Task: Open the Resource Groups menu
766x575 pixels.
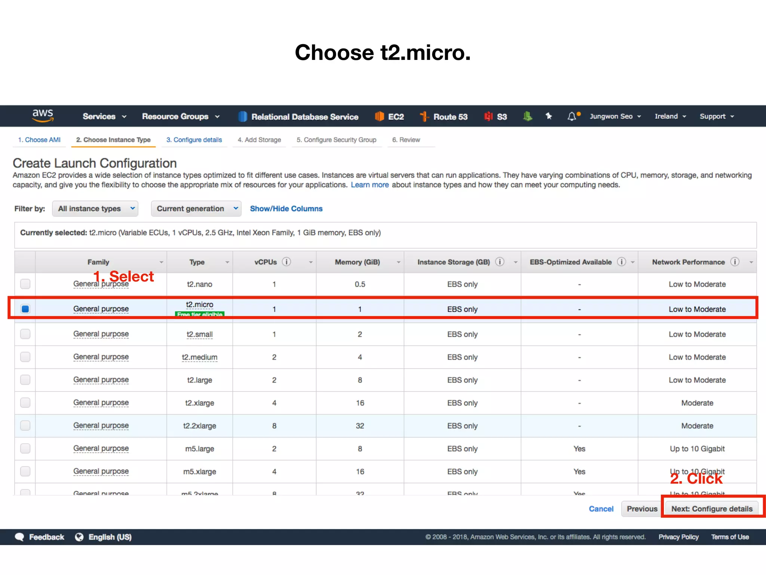Action: pyautogui.click(x=181, y=116)
